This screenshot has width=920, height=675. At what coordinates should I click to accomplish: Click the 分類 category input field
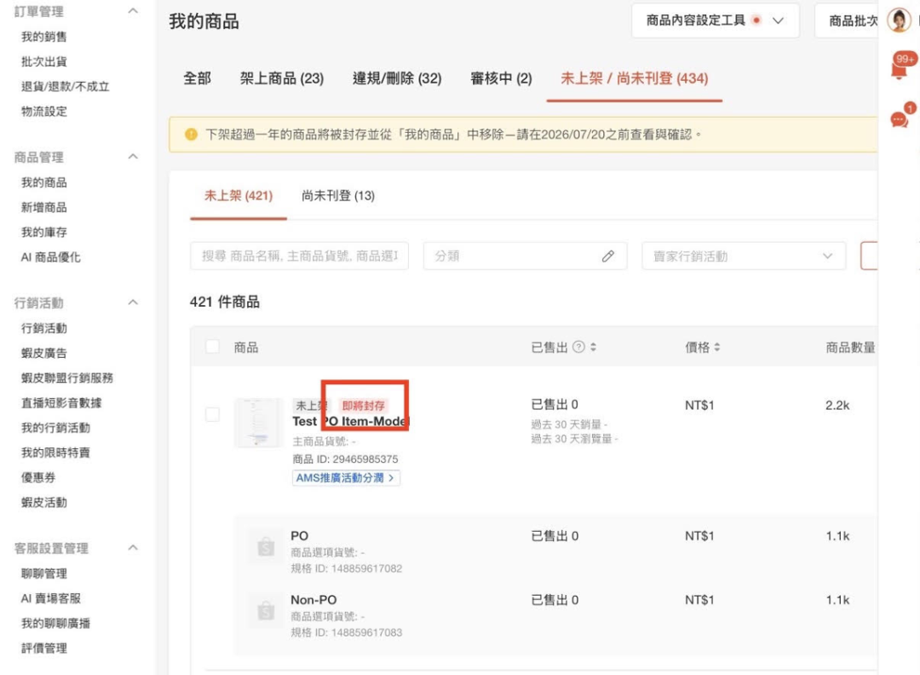(x=525, y=256)
